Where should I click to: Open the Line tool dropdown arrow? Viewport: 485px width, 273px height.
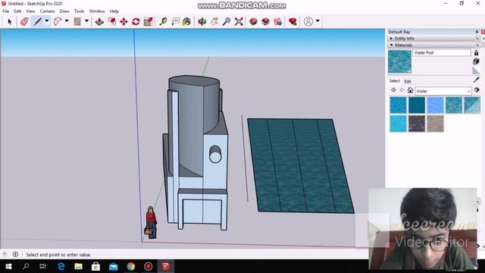[x=47, y=21]
